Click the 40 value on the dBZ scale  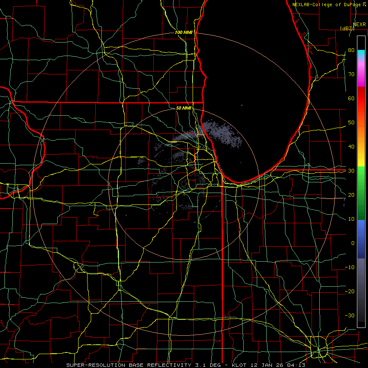point(351,147)
